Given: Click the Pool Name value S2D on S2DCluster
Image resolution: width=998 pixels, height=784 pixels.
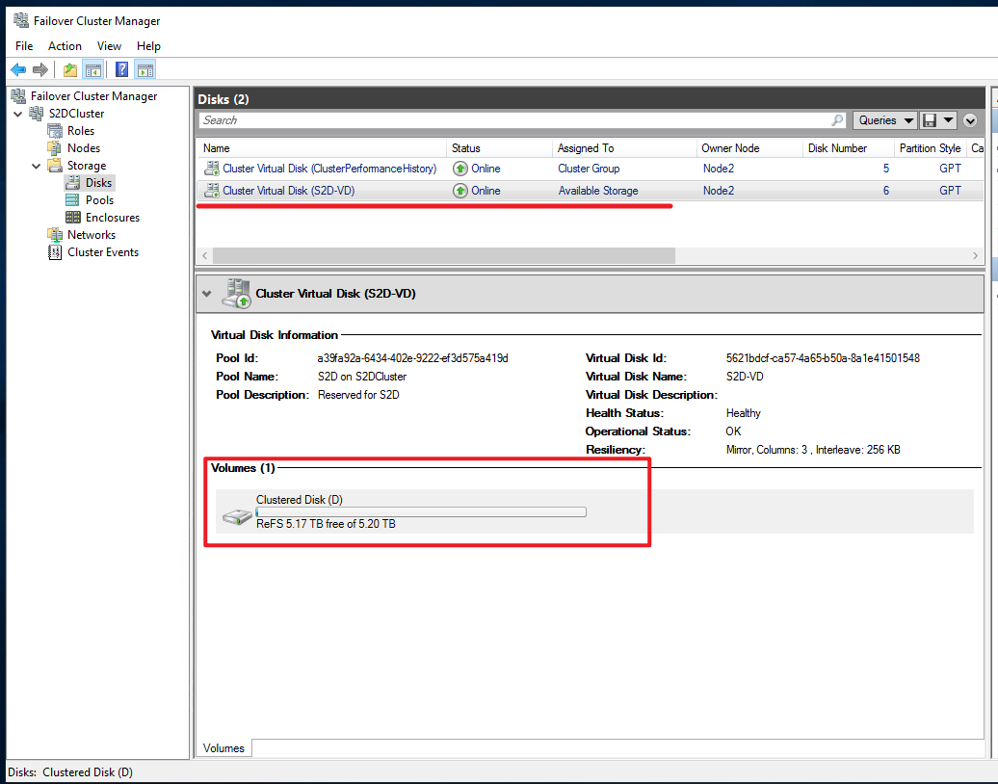Looking at the screenshot, I should 362,377.
